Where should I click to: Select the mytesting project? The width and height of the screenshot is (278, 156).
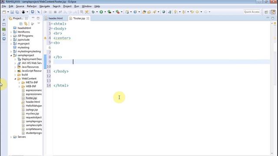[x=23, y=48]
